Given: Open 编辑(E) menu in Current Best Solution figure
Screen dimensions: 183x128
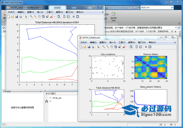Looking at the screenshot, I should pyautogui.click(x=21, y=12).
